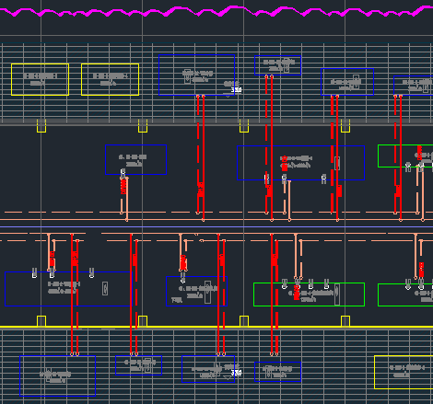Viewport: 433px width, 404px height.
Task: Click the wide blue rectangle below centerline at left
Action: (x=68, y=289)
